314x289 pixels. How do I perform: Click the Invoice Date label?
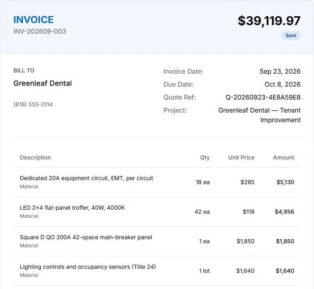[x=183, y=72]
